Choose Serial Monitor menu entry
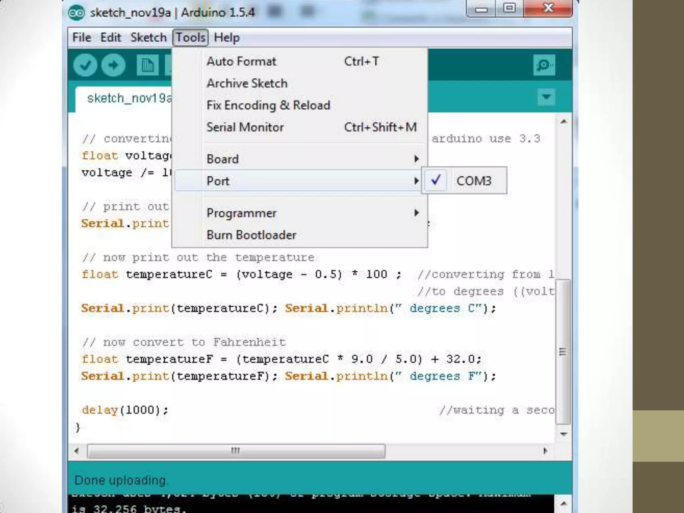684x513 pixels. [245, 127]
